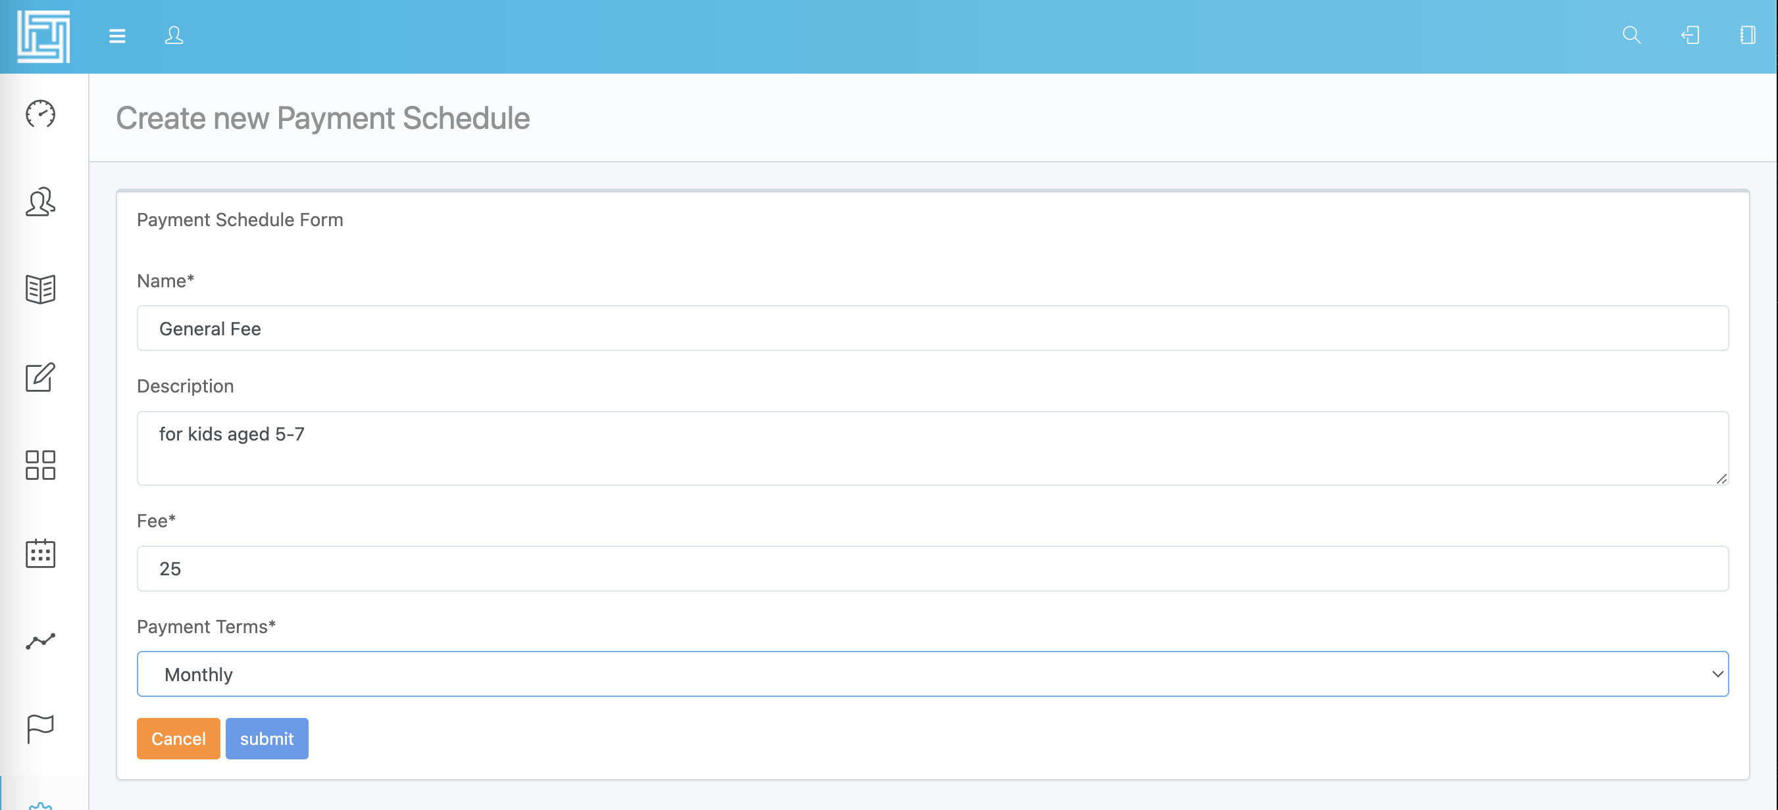Click the Name field containing General Fee

932,328
